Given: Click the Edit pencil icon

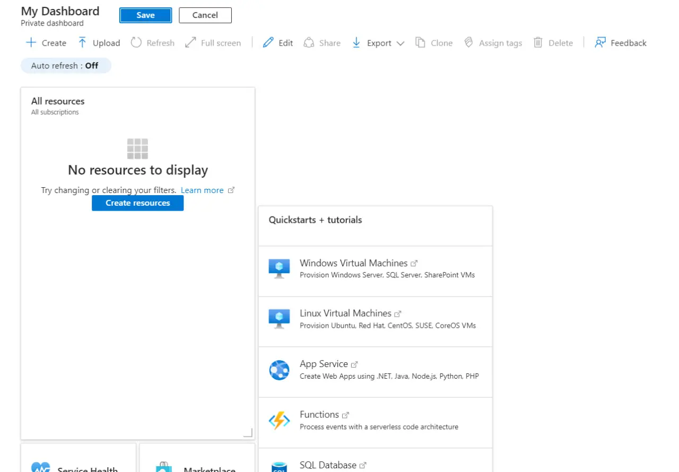Looking at the screenshot, I should tap(268, 43).
